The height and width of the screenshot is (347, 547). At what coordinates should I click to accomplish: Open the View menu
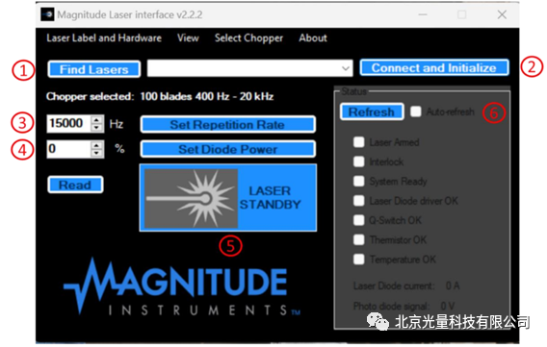188,37
